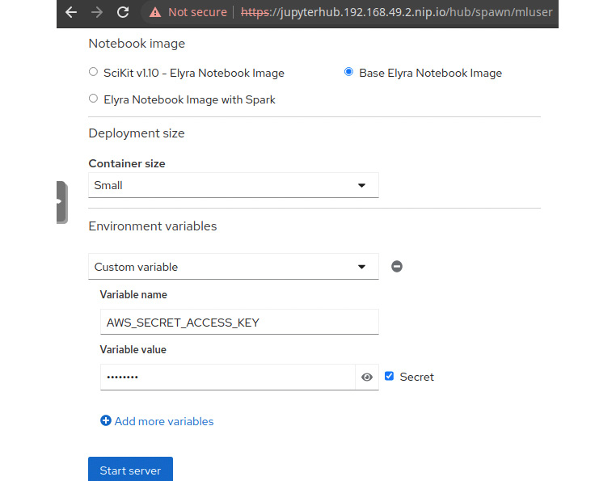Choose Base Elyra Notebook Image option
This screenshot has height=481, width=616.
(348, 73)
